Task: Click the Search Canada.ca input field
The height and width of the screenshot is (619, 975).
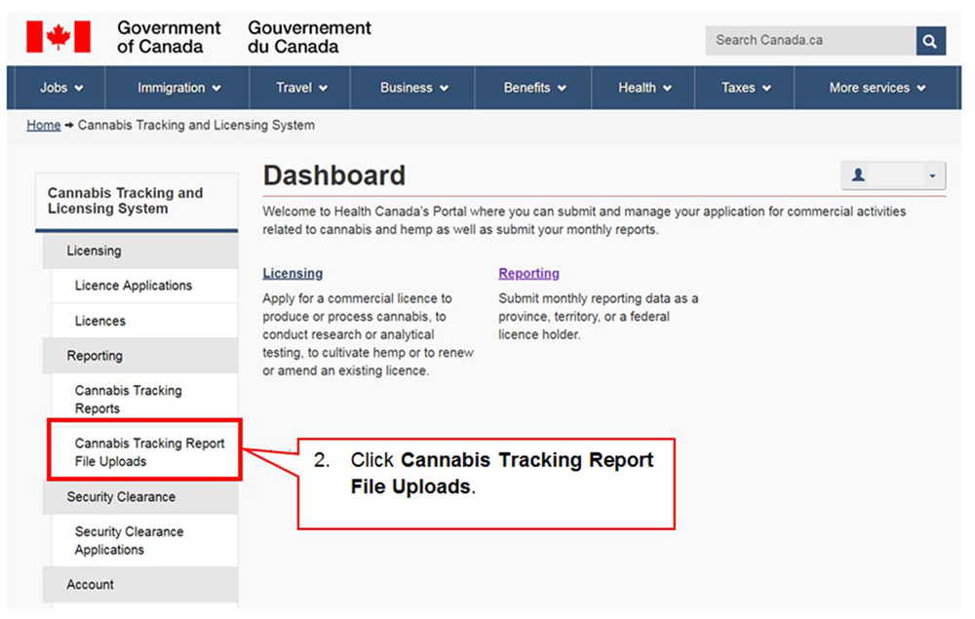Action: [809, 41]
